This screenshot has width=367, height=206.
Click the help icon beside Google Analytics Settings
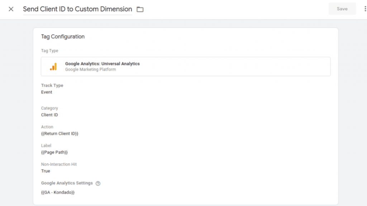click(x=98, y=183)
